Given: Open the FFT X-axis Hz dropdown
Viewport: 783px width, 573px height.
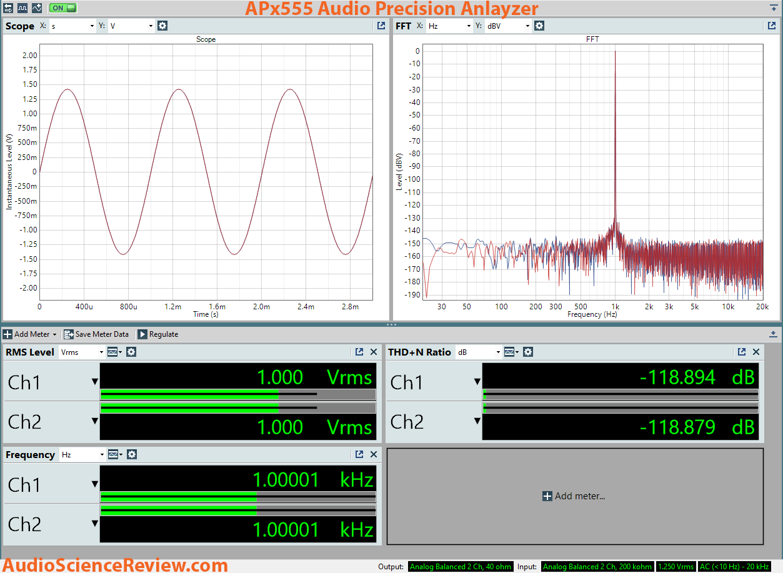Looking at the screenshot, I should [450, 26].
